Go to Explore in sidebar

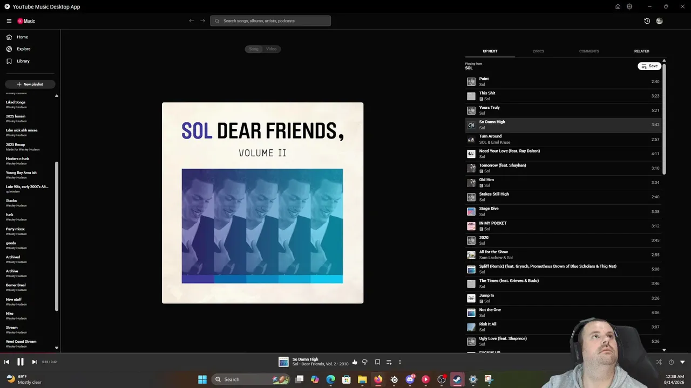click(x=23, y=49)
